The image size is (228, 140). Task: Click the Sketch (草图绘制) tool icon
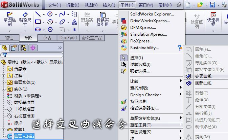(x=9, y=19)
